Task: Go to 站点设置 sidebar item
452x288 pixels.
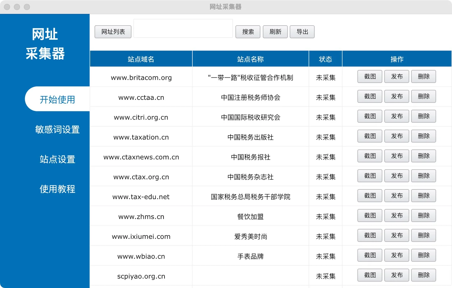Action: coord(57,159)
